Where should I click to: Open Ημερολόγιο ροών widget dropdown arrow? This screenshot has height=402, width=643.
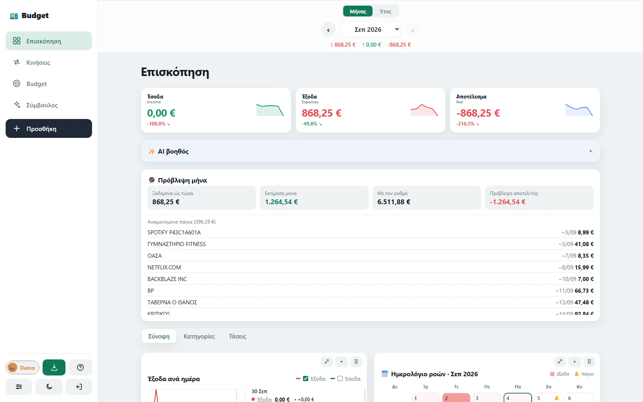tap(575, 361)
